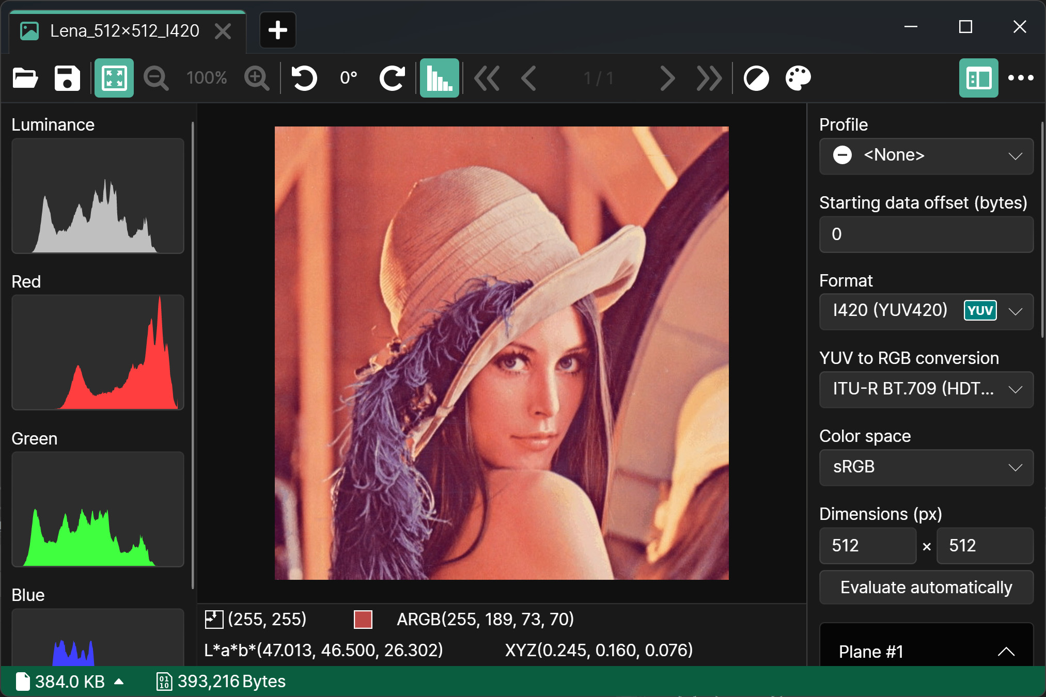Viewport: 1046px width, 697px height.
Task: Click the Green histogram
Action: point(98,510)
